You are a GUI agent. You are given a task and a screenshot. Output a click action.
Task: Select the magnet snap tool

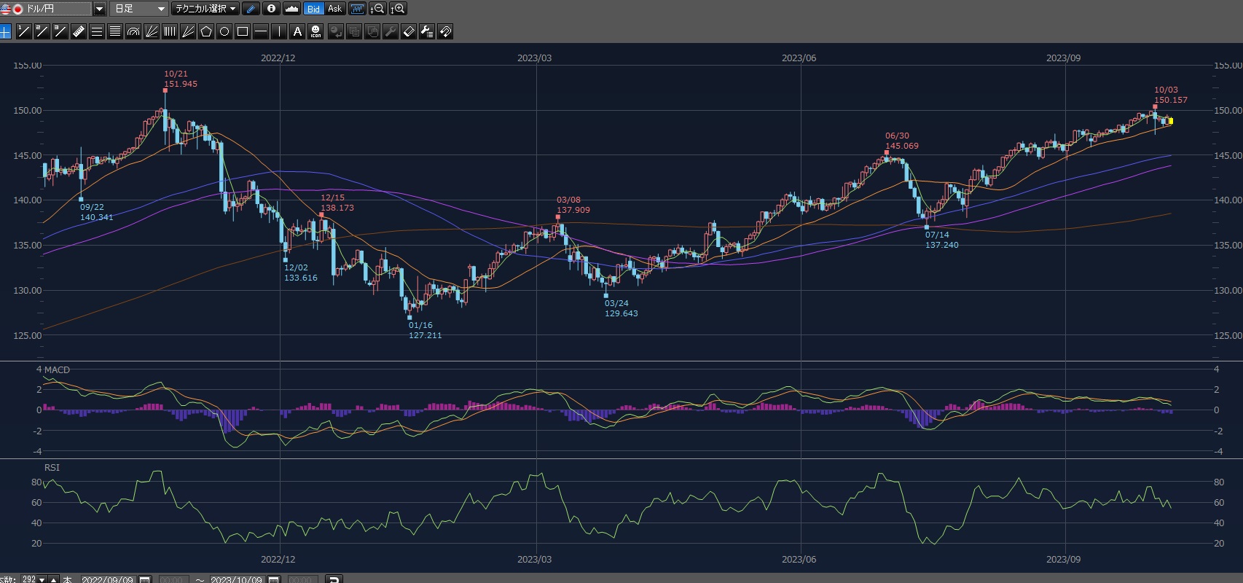click(445, 31)
